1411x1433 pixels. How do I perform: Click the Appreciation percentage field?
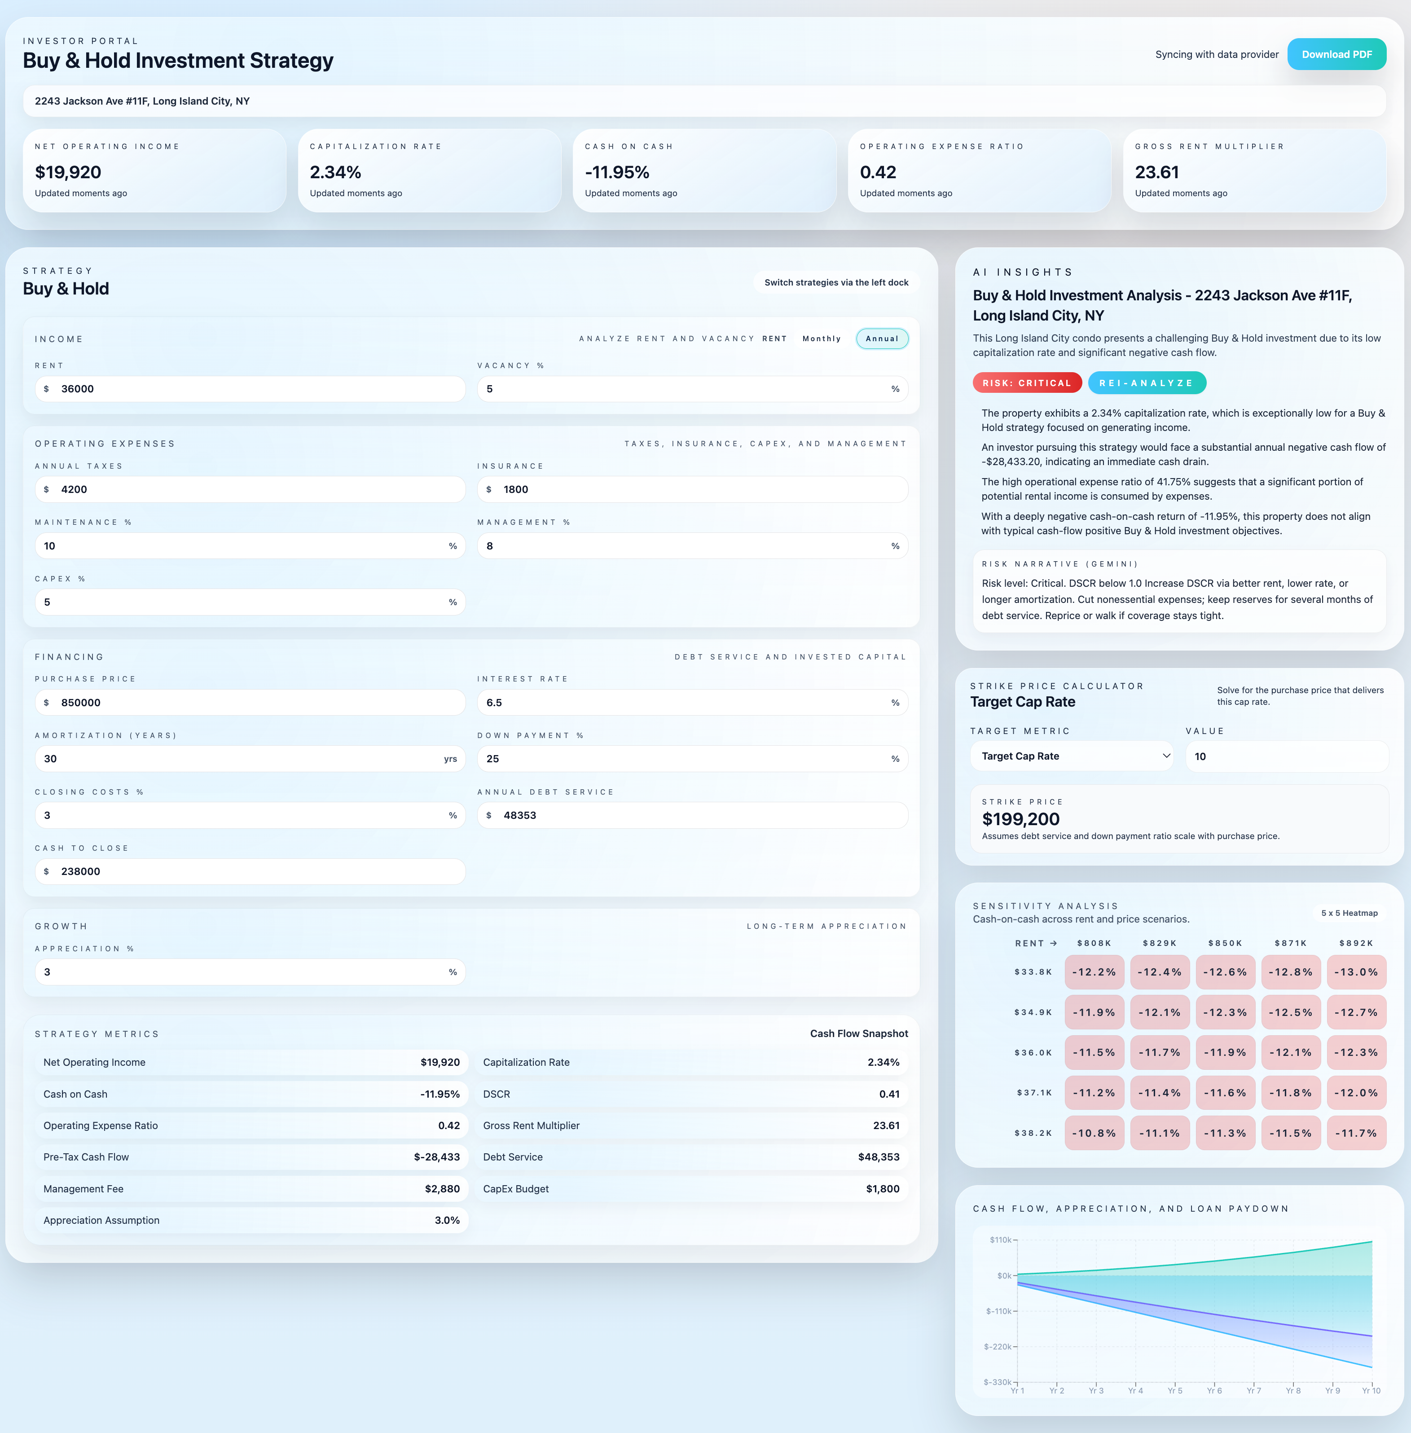pyautogui.click(x=251, y=971)
